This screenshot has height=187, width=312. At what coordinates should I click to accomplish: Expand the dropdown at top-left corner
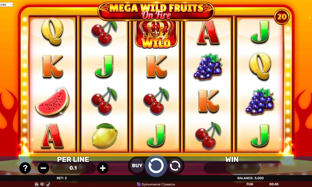coord(6,4)
